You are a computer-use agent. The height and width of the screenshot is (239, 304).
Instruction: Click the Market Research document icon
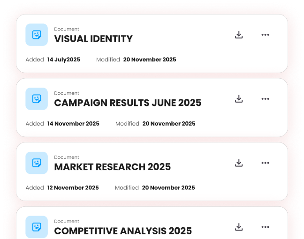pyautogui.click(x=37, y=163)
